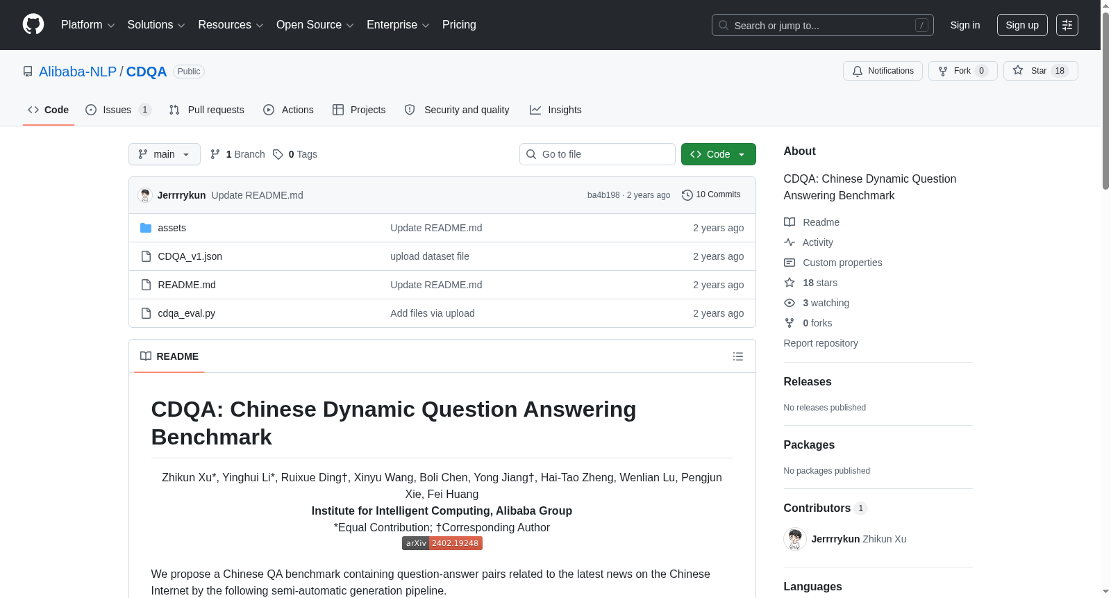Image resolution: width=1111 pixels, height=598 pixels.
Task: Open the cdqa_eval.py file
Action: [187, 313]
